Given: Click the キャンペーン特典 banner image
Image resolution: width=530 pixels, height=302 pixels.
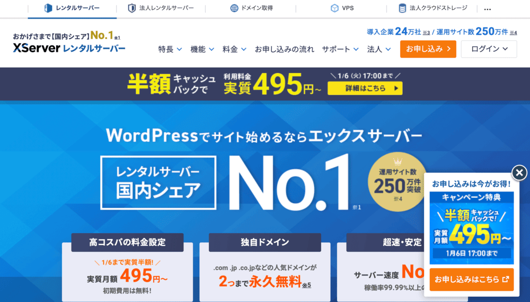Looking at the screenshot, I should tap(472, 228).
